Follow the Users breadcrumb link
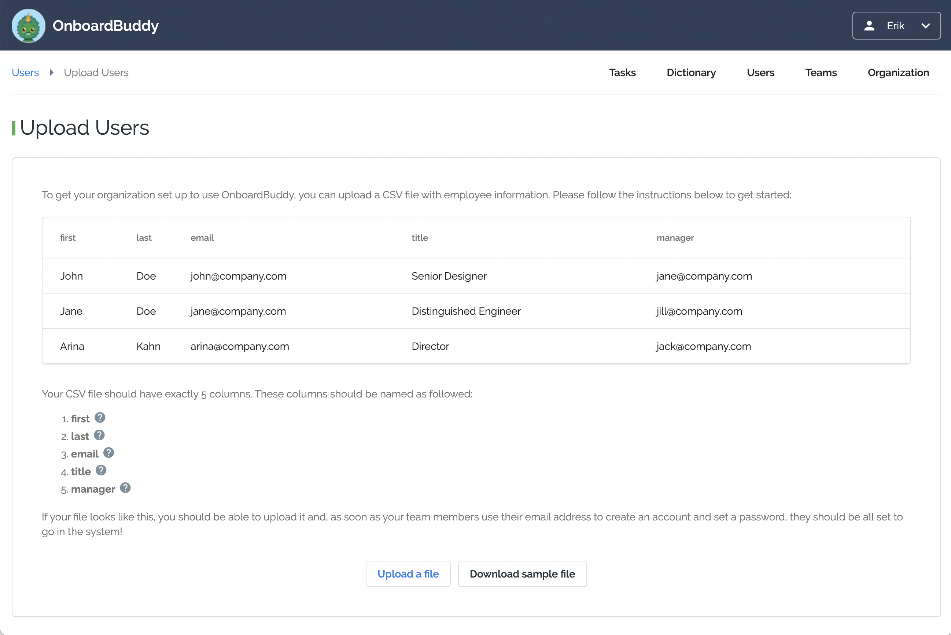 tap(25, 72)
